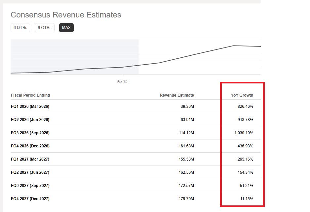Click the Fiscal Period Ending column header
Image resolution: width=310 pixels, height=212 pixels.
coord(30,95)
